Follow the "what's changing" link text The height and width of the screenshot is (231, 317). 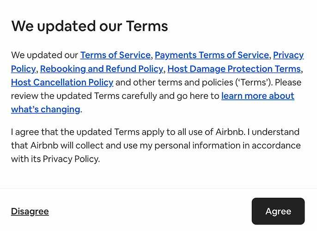[45, 109]
